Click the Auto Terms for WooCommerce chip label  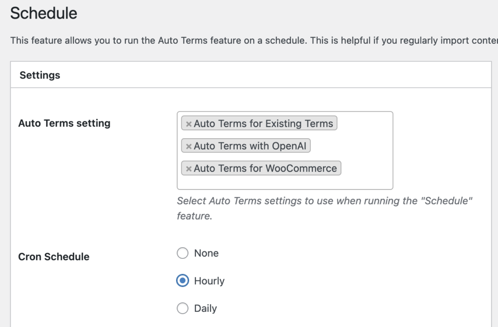tap(266, 168)
